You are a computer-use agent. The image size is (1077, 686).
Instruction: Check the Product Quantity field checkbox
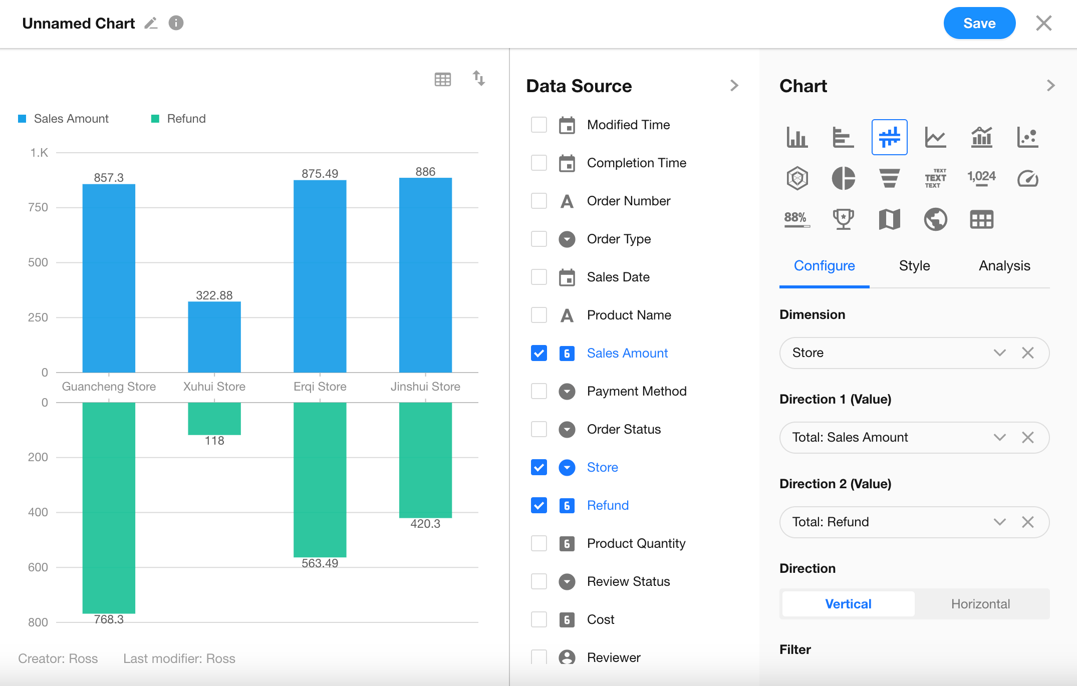point(539,543)
